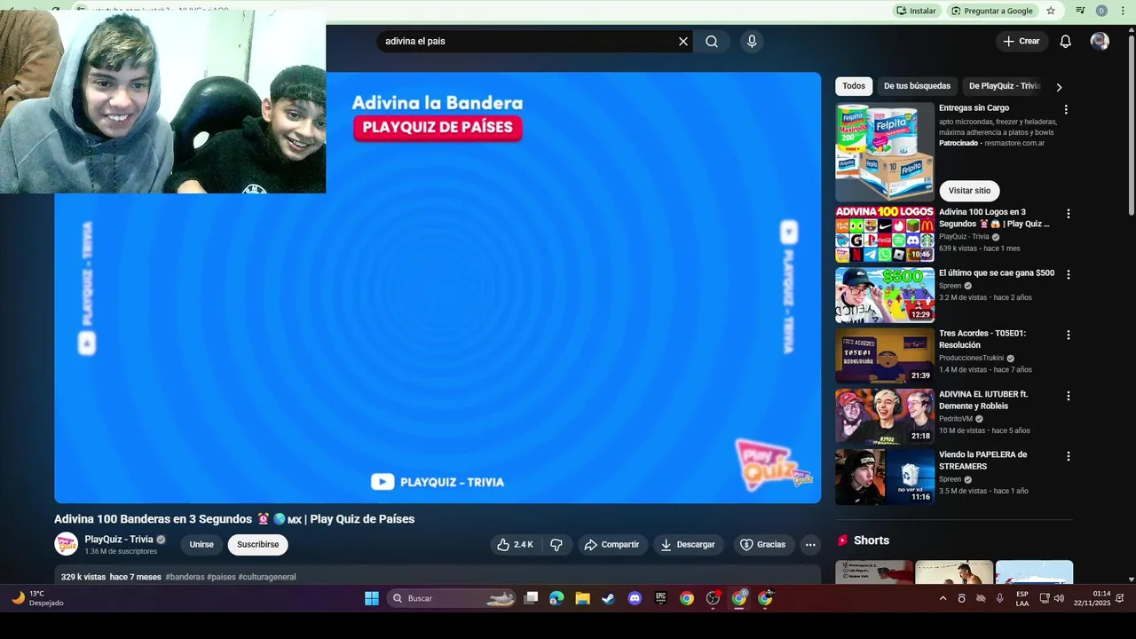Open ADIVINA EL IUTUBER thumbnail

click(x=885, y=416)
